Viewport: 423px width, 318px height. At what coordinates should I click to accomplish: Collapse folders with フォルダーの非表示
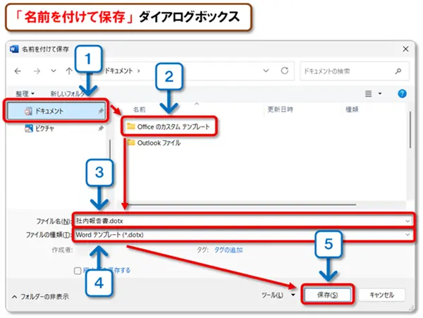pyautogui.click(x=40, y=297)
